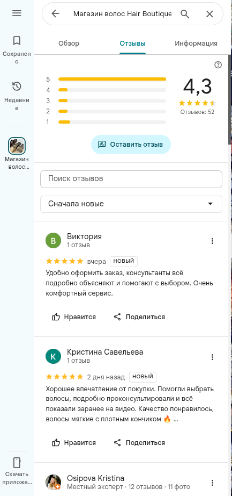Click the magnifier search icon
This screenshot has width=232, height=496.
pyautogui.click(x=185, y=14)
